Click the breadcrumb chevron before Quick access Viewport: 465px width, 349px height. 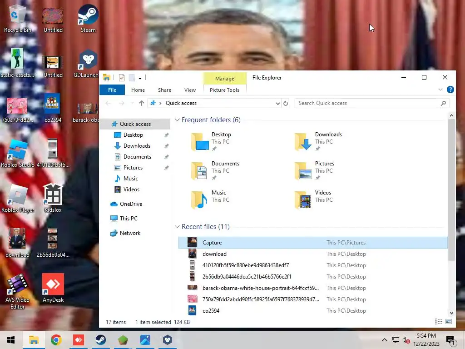[160, 103]
